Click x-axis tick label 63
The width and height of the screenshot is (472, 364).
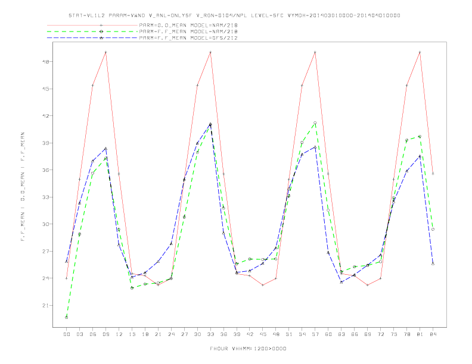[x=341, y=334]
